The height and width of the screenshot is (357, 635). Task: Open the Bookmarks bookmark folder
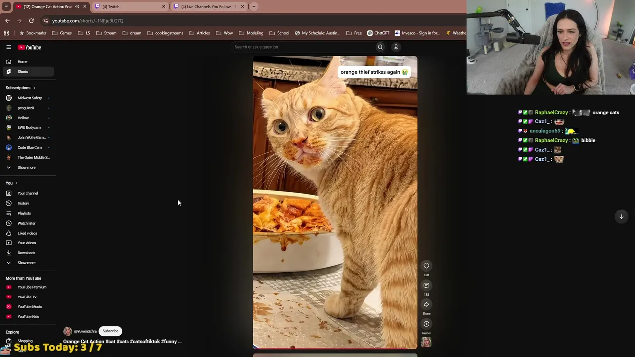(x=32, y=33)
